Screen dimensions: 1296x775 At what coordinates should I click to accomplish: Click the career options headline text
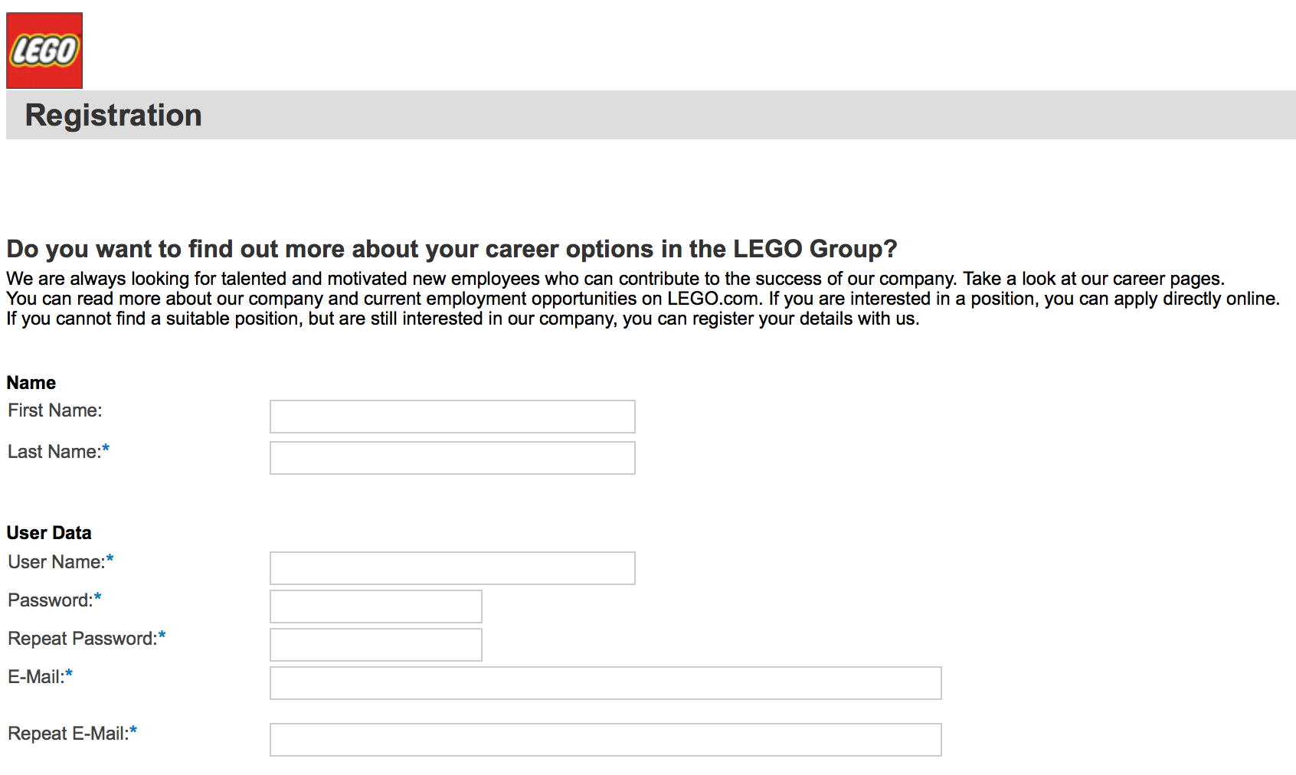coord(451,249)
